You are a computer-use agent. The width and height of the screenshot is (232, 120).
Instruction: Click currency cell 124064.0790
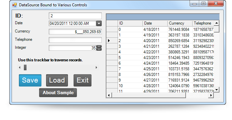pyautogui.click(x=180, y=86)
